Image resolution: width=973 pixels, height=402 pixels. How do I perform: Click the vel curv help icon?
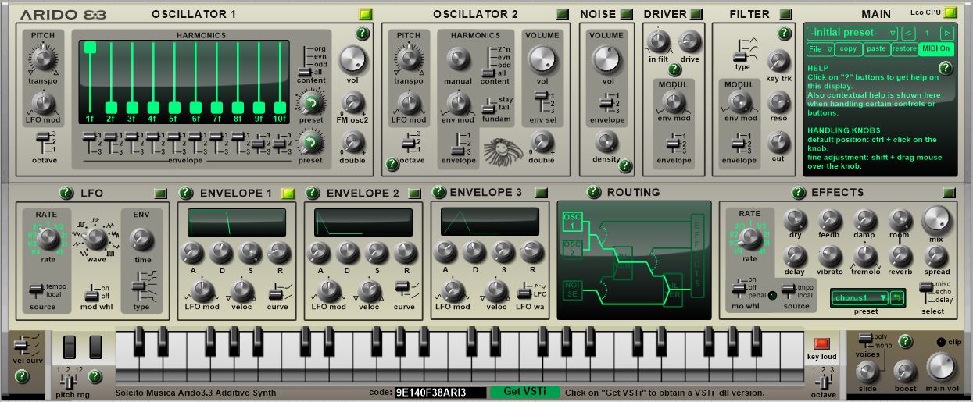click(22, 376)
